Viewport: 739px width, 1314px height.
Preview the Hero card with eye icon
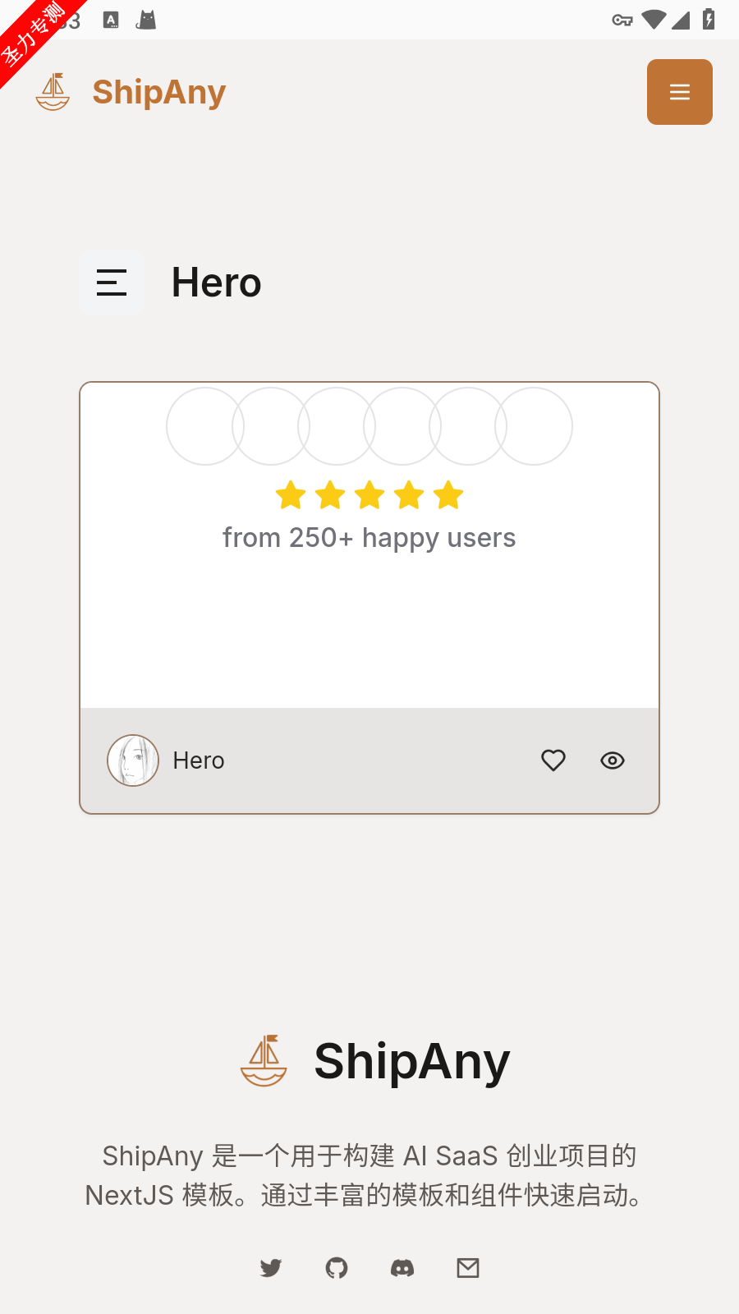tap(613, 760)
